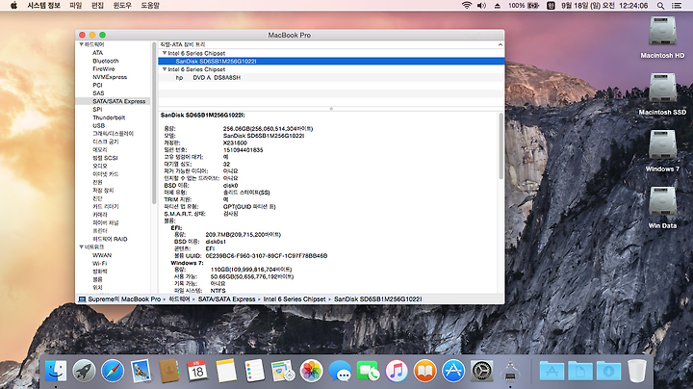Open Calendar icon showing 18
This screenshot has height=389, width=693.
pos(197,371)
